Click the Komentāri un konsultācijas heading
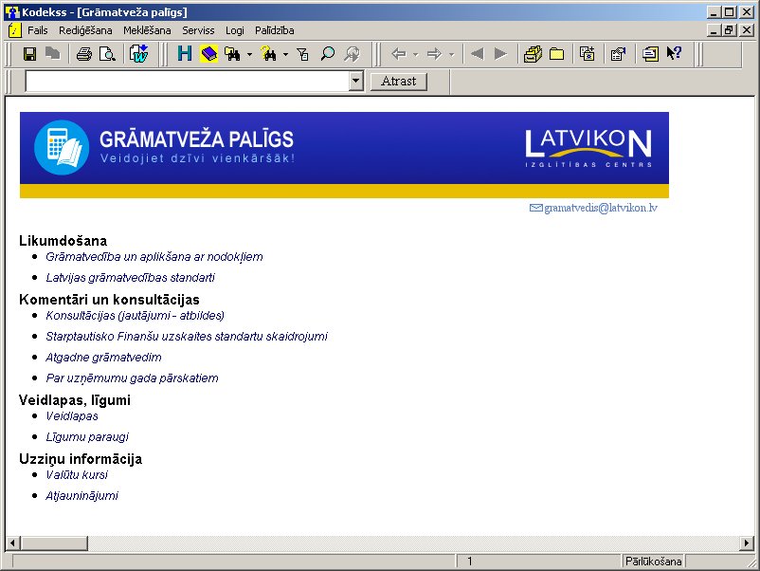 [x=109, y=300]
